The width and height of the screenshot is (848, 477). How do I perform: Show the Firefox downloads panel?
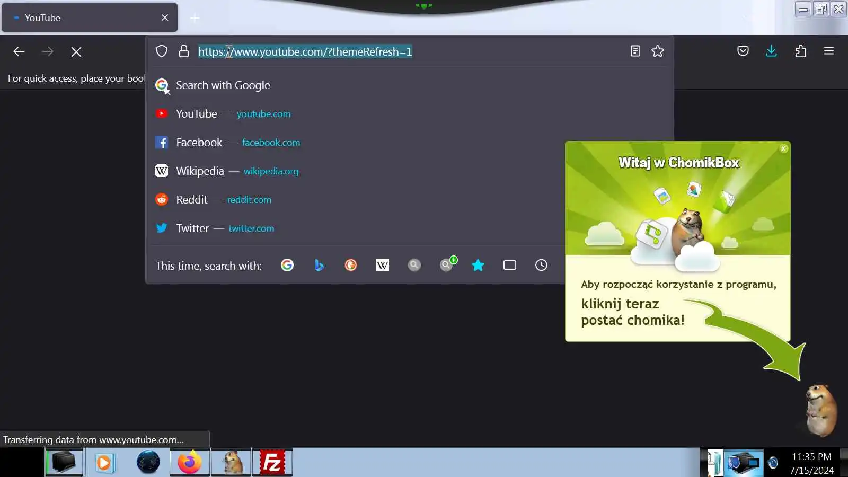(772, 51)
